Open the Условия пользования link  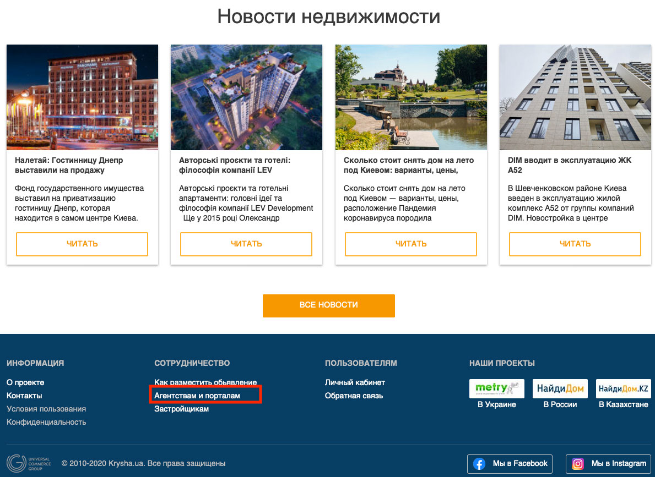pyautogui.click(x=46, y=409)
